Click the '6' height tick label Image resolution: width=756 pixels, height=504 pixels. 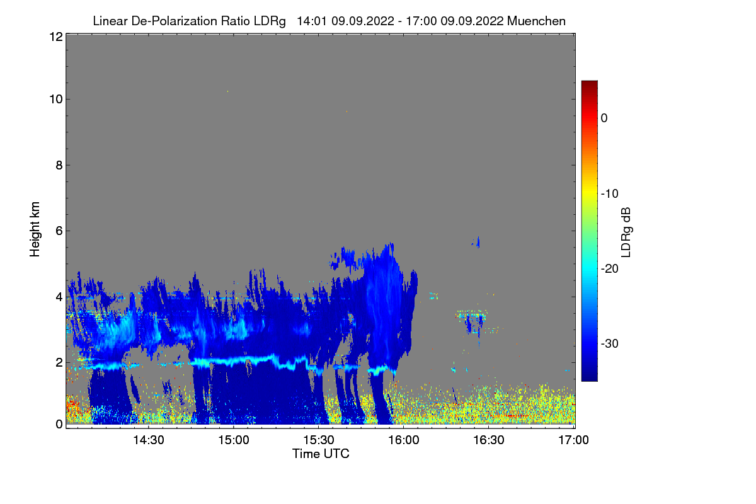point(58,231)
